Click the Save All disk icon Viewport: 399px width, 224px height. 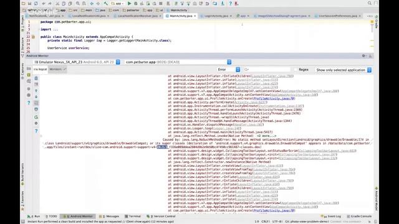coord(29,4)
